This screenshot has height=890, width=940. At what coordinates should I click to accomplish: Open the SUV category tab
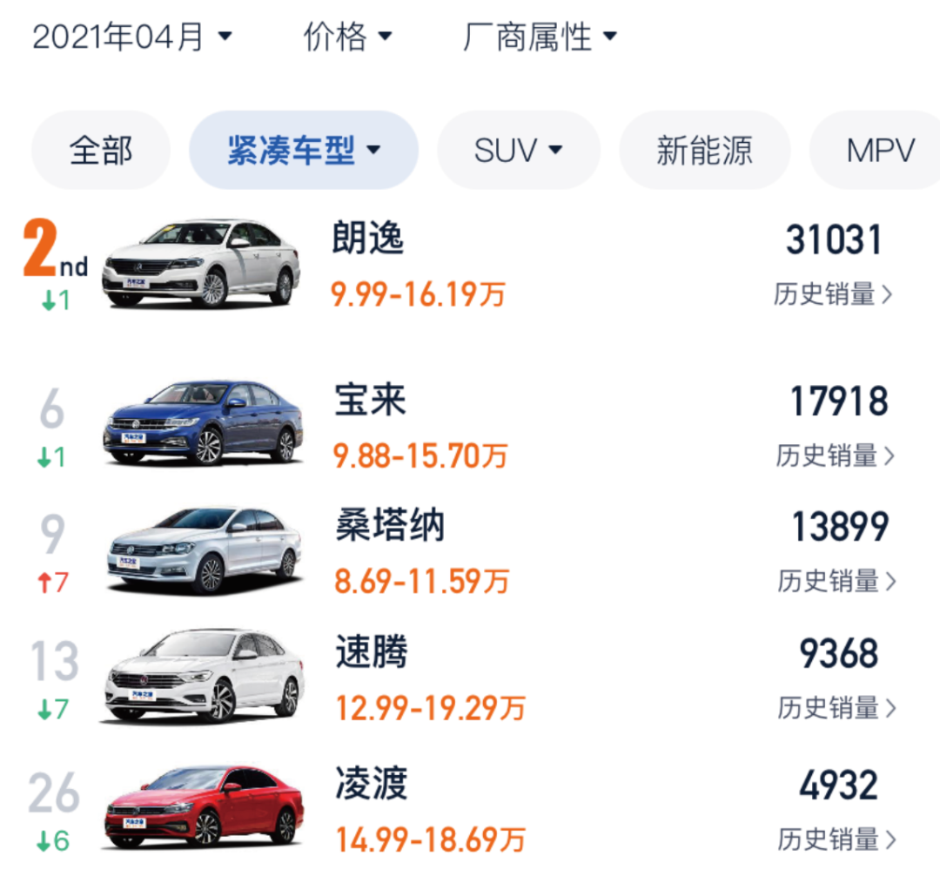(x=518, y=151)
